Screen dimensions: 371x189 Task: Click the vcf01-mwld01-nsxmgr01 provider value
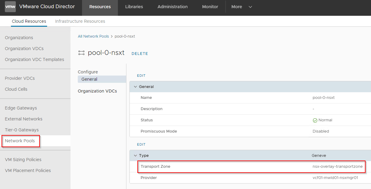point(335,178)
